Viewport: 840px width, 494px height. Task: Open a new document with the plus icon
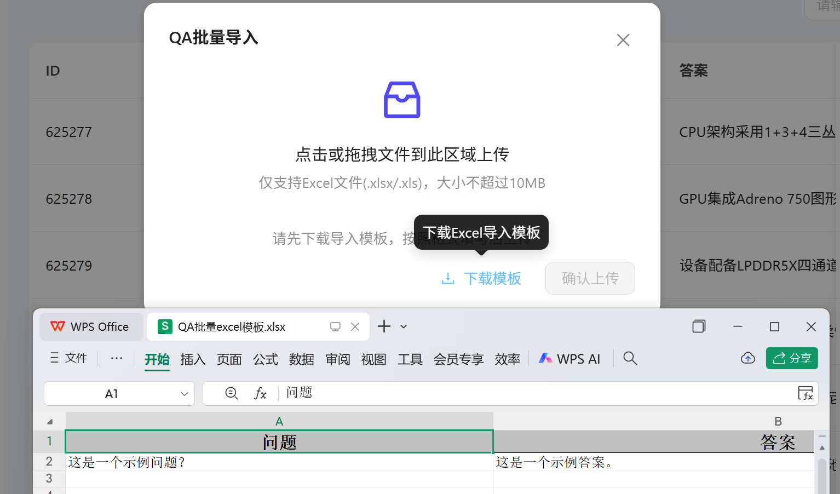tap(383, 326)
